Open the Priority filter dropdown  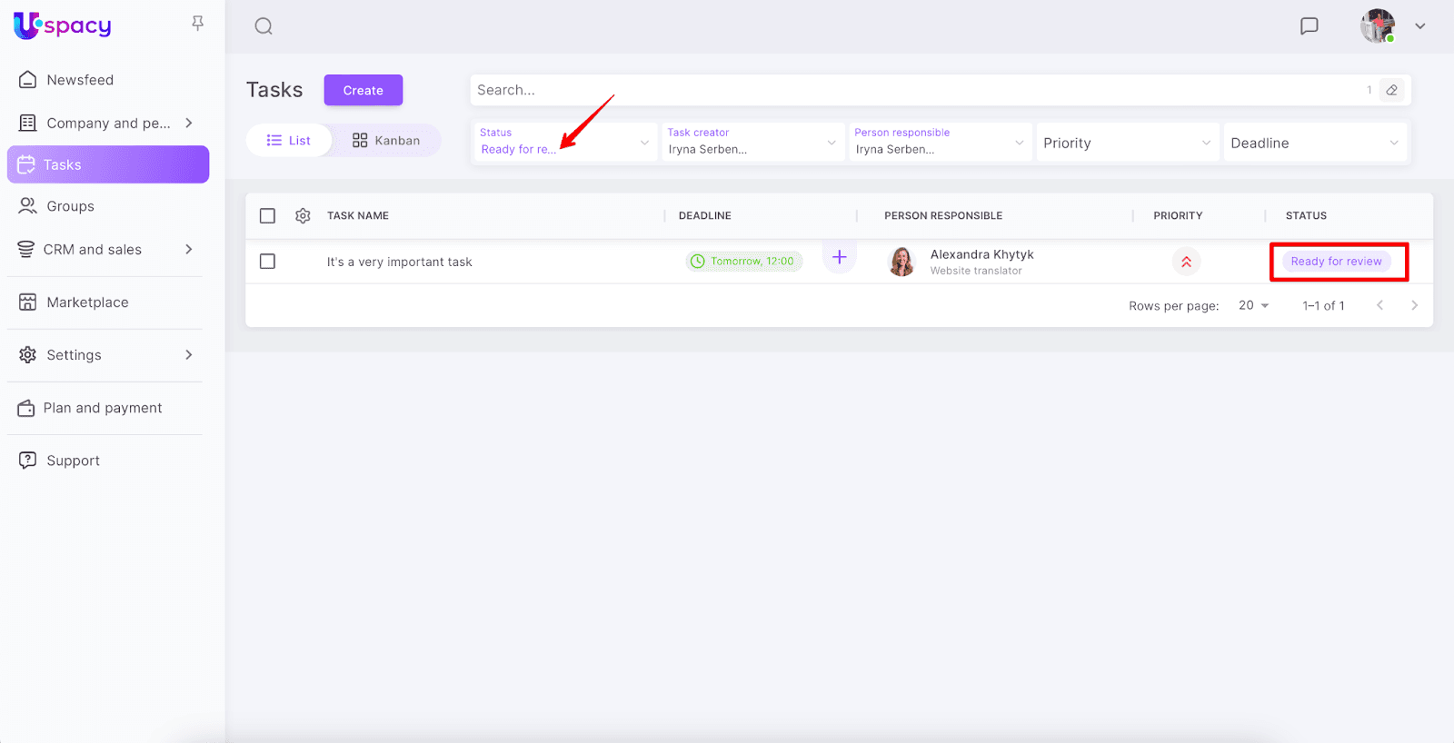coord(1125,143)
